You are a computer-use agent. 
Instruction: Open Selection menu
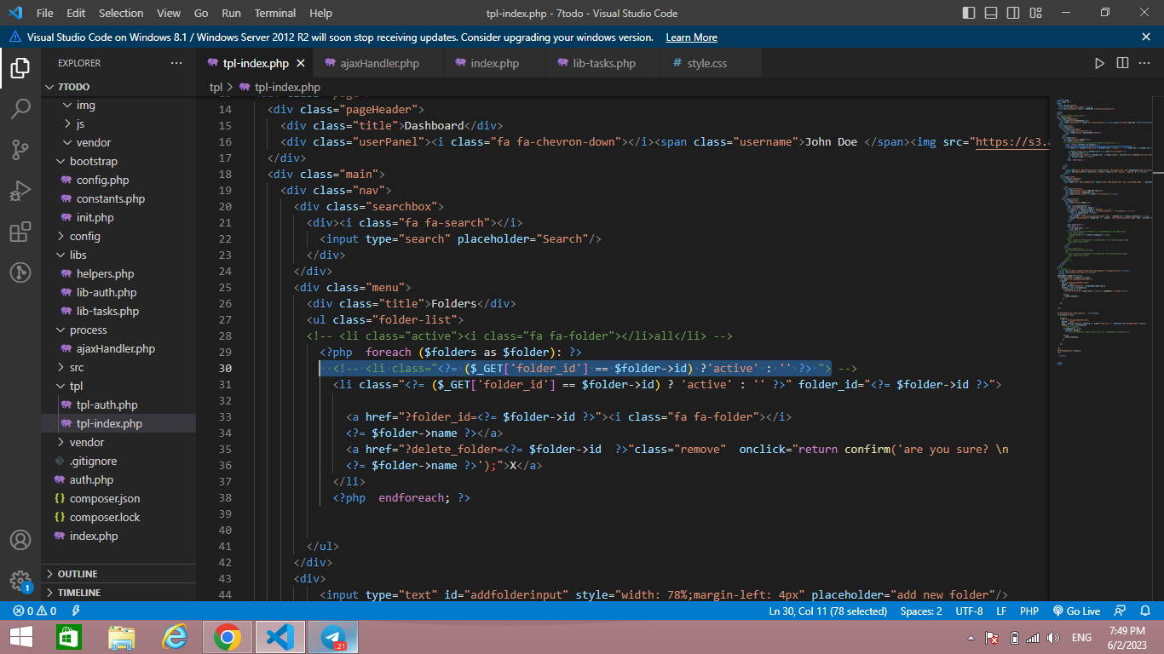pos(121,13)
